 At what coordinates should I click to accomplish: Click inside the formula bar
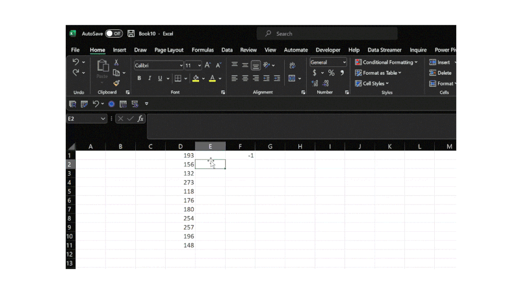pos(301,126)
